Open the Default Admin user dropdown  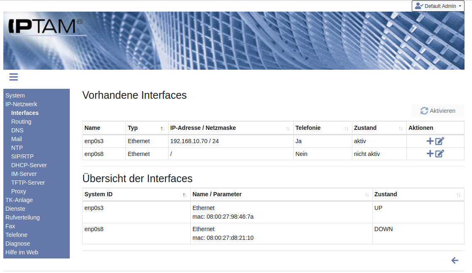point(438,6)
